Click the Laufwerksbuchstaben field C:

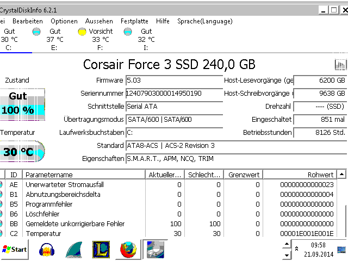[174, 133]
